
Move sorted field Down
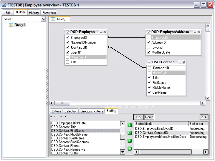(149, 117)
